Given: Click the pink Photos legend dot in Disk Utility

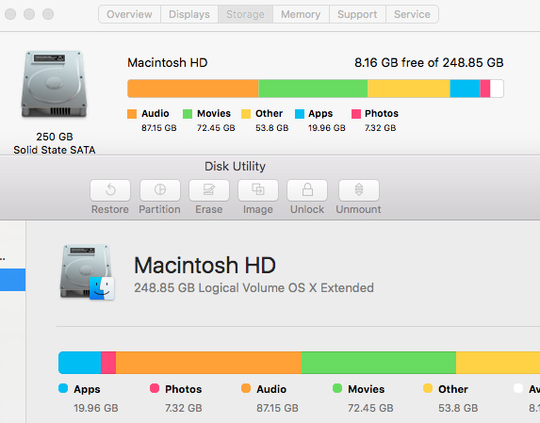Looking at the screenshot, I should point(155,388).
